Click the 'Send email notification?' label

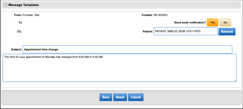tap(190, 22)
